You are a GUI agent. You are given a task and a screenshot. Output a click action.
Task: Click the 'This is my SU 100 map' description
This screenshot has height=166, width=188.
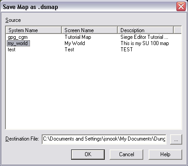pos(145,43)
